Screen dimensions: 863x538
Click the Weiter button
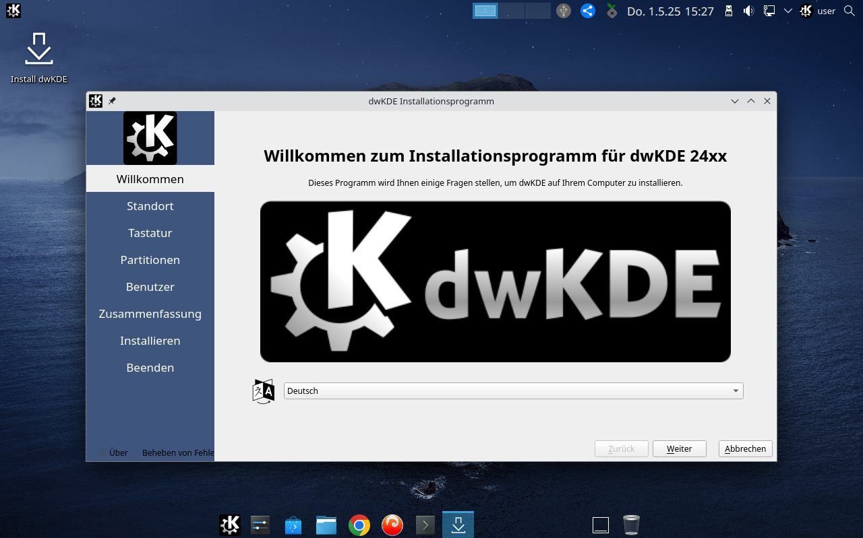point(680,449)
